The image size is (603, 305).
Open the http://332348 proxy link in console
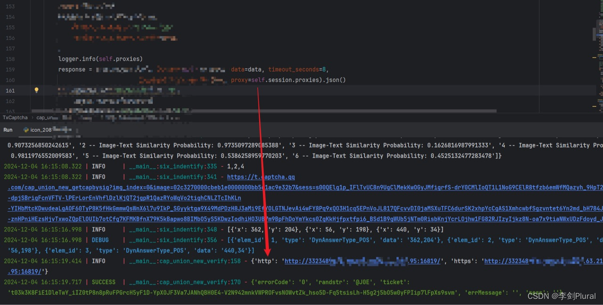point(362,261)
